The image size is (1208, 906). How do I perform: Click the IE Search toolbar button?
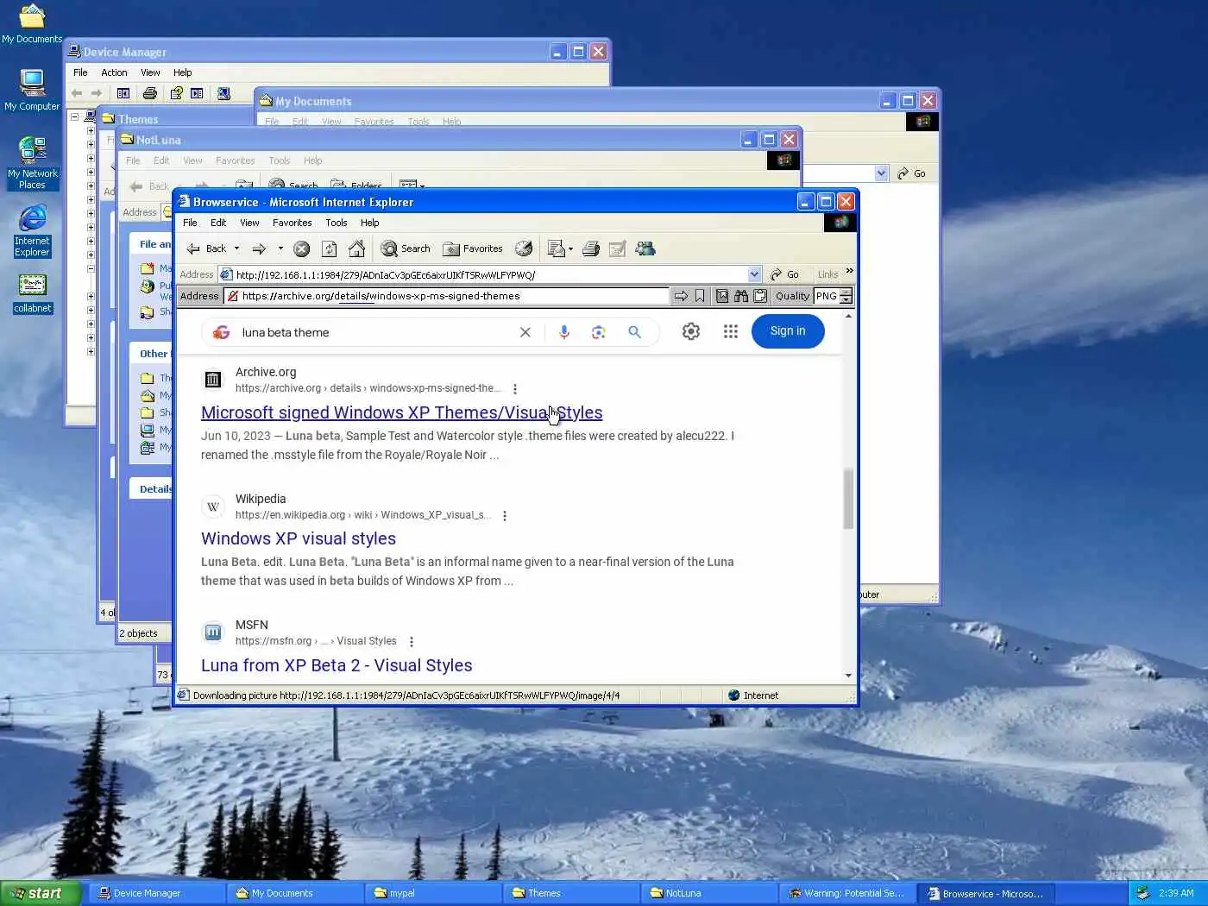[x=406, y=249]
